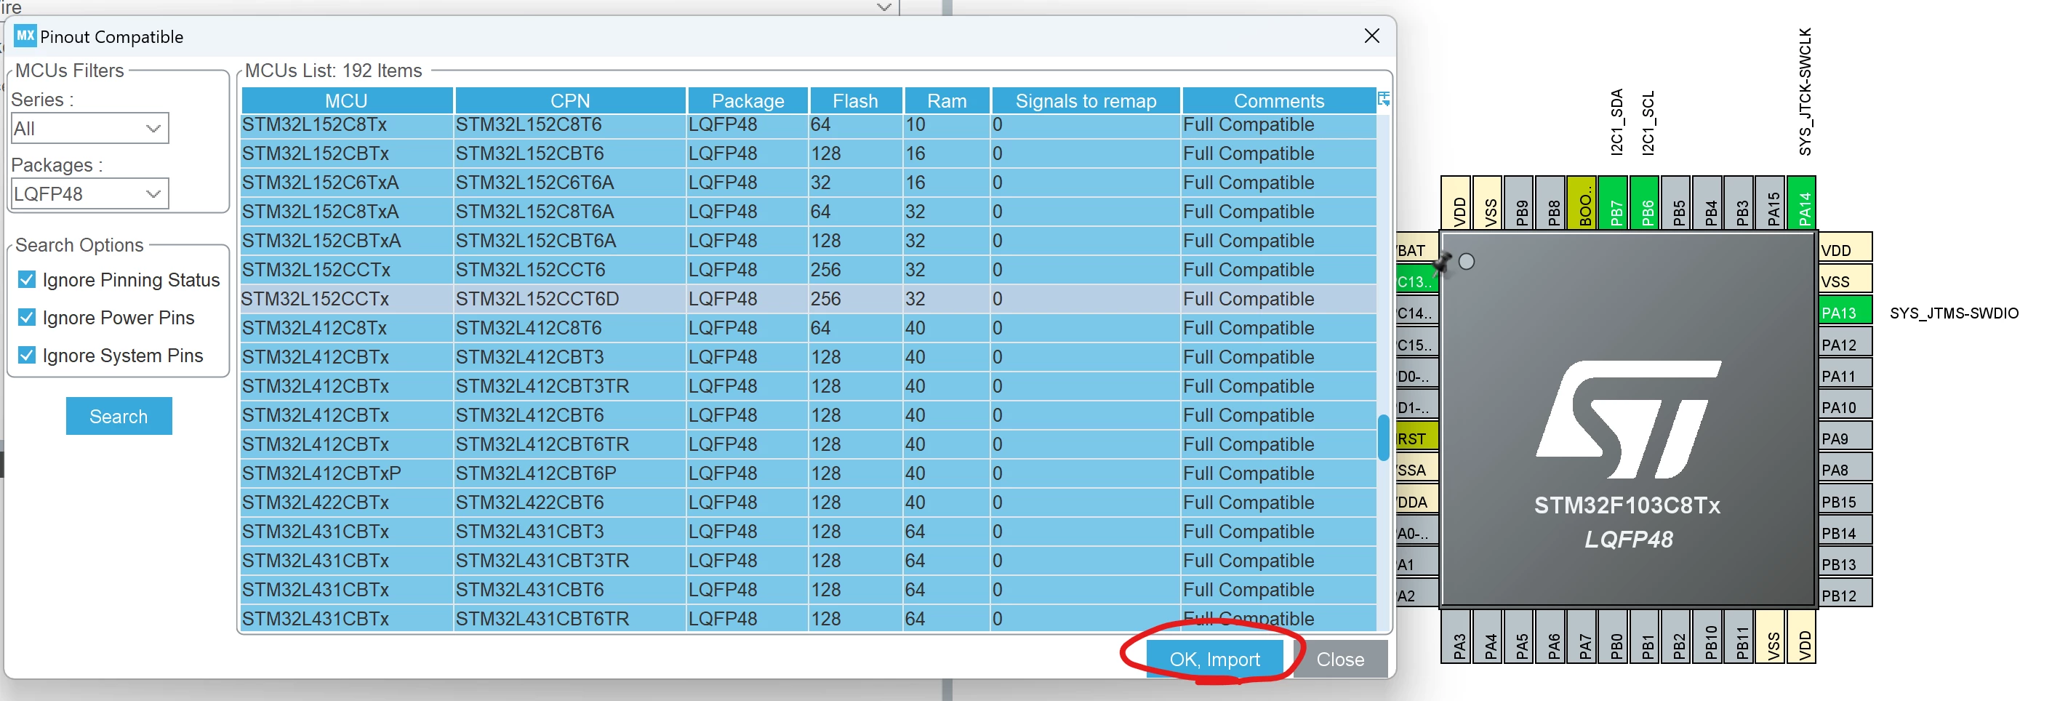This screenshot has width=2052, height=701.
Task: Select the green PA13 pin on the chip
Action: pos(1845,312)
